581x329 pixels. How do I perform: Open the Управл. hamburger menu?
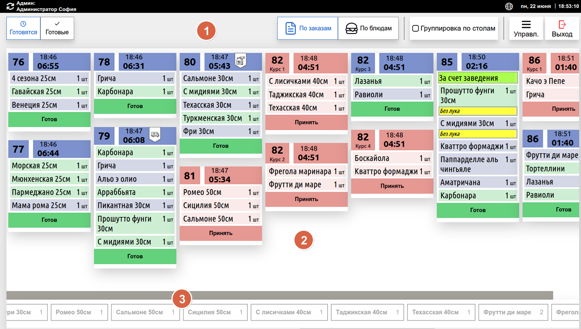[x=526, y=28]
